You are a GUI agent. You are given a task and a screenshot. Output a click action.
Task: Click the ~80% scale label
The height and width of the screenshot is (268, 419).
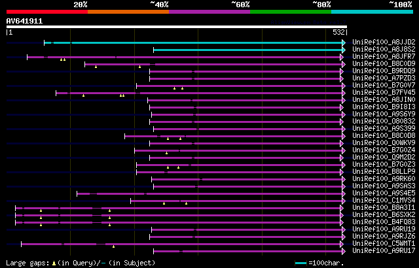pyautogui.click(x=322, y=5)
